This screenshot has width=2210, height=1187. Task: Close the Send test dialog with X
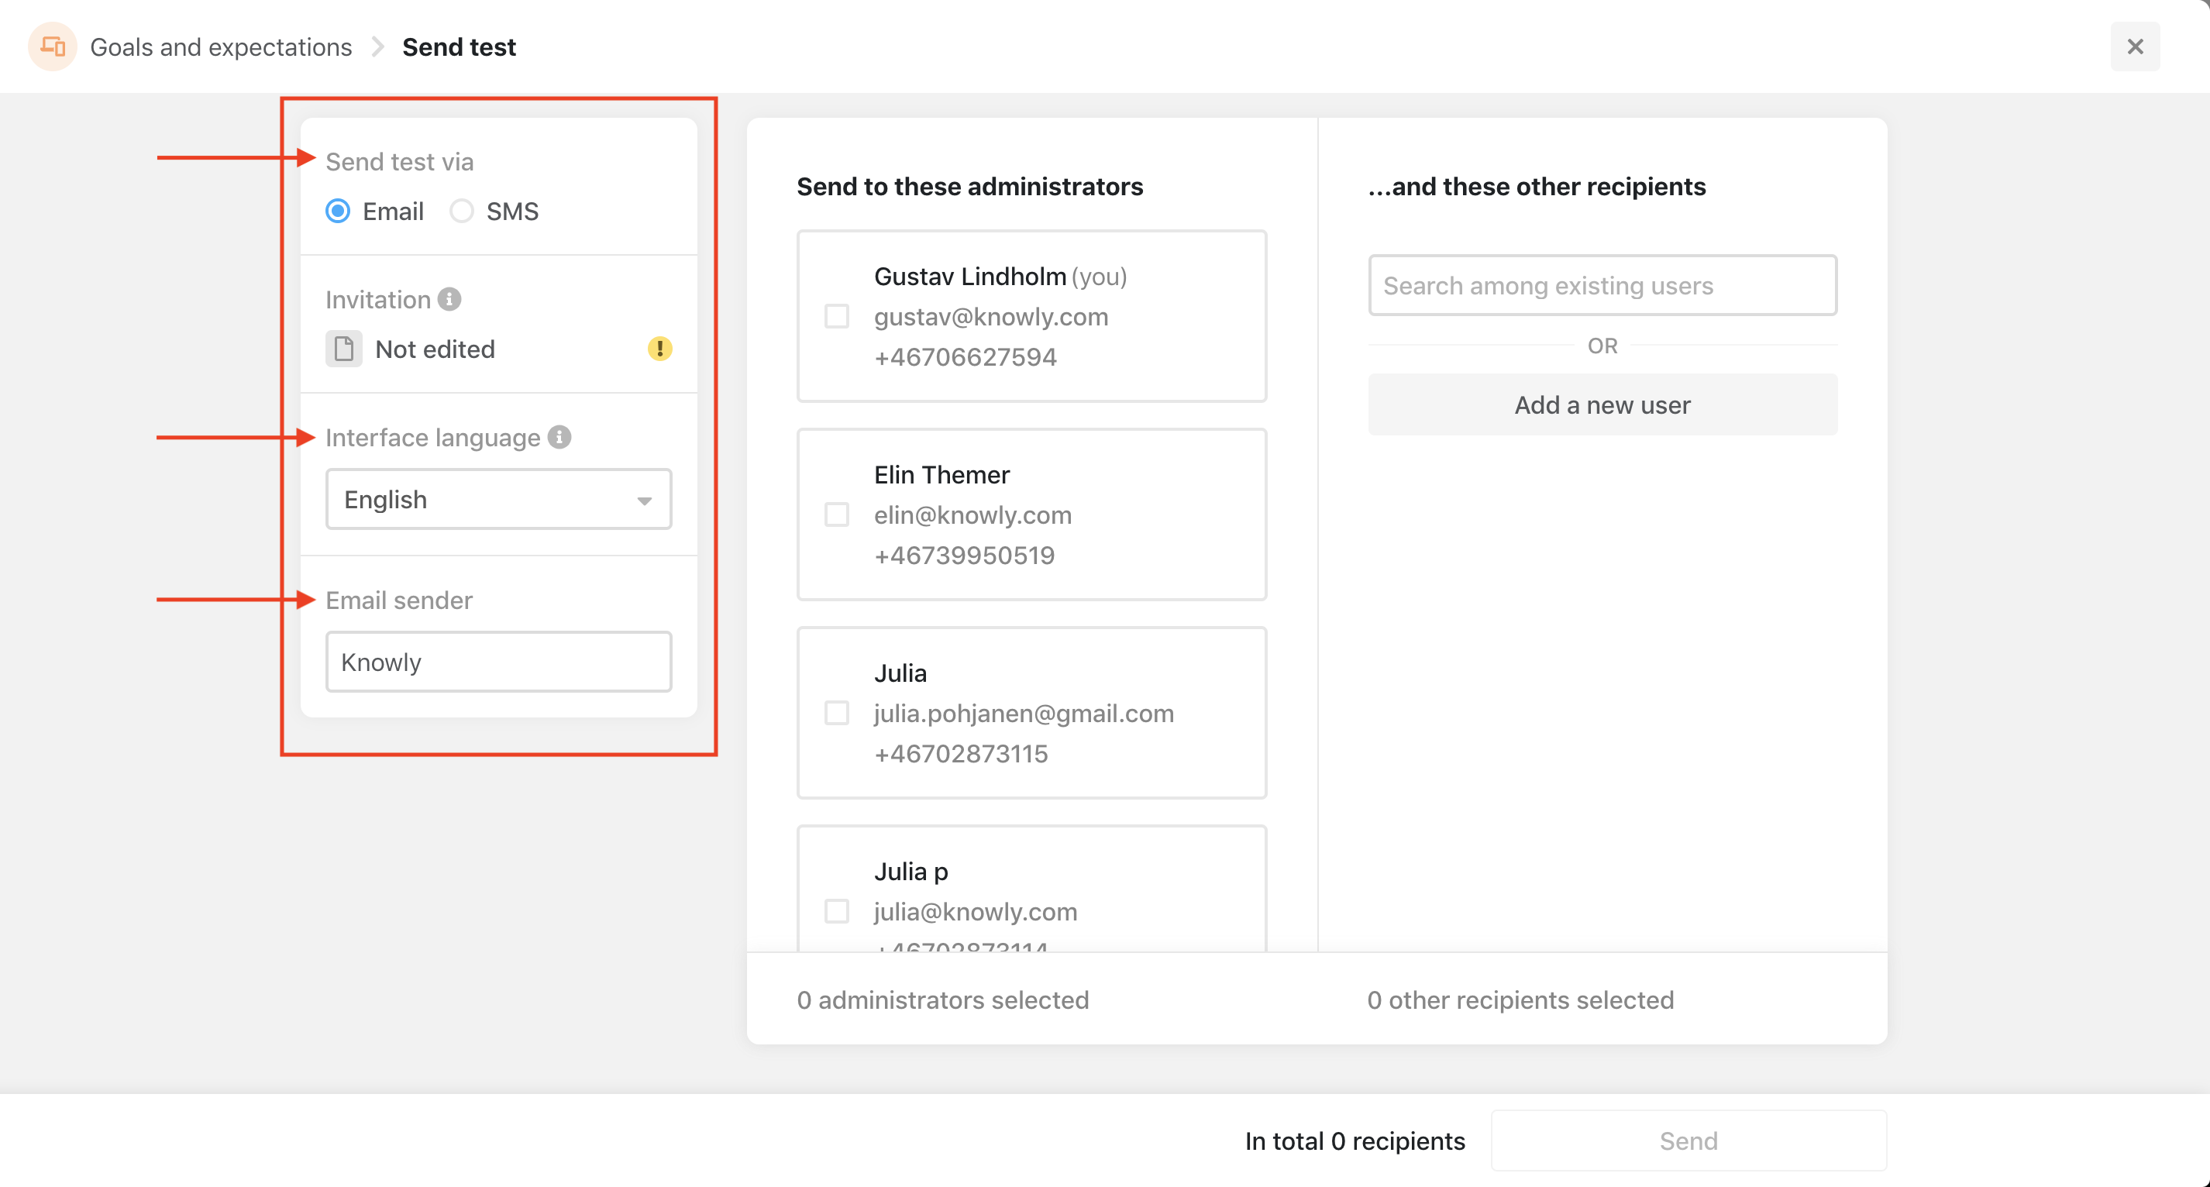[x=2135, y=46]
